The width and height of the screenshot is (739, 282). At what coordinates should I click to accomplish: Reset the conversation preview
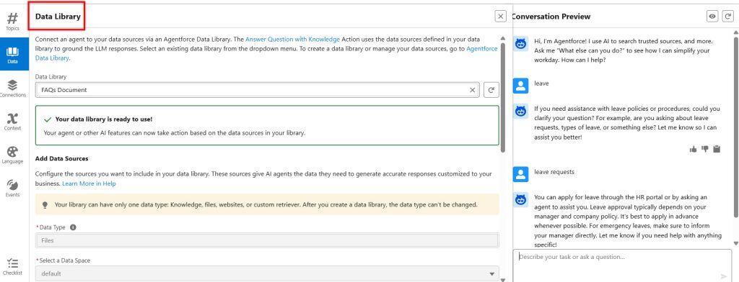coord(727,16)
